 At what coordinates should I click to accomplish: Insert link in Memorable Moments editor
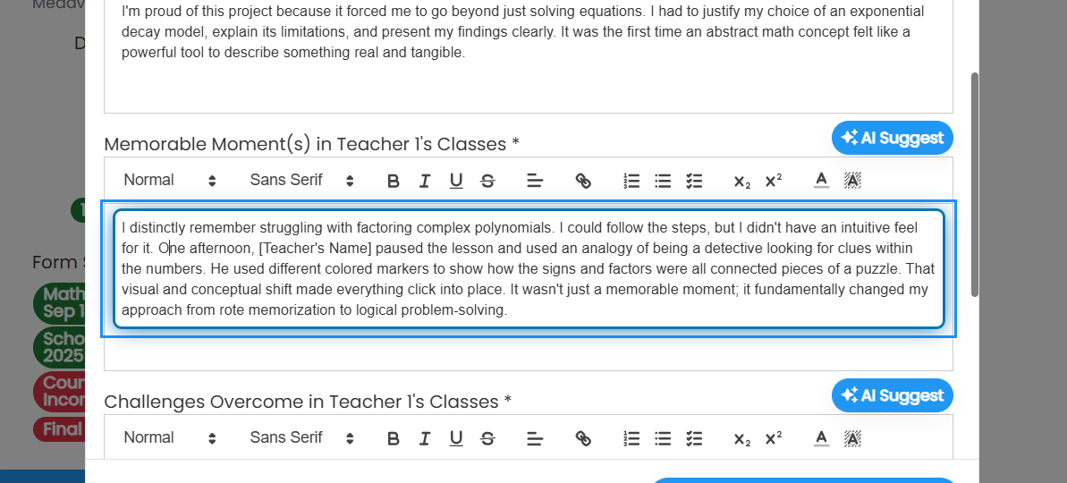[583, 181]
